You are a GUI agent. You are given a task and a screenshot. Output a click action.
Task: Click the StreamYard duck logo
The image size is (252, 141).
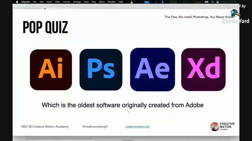coord(235,13)
